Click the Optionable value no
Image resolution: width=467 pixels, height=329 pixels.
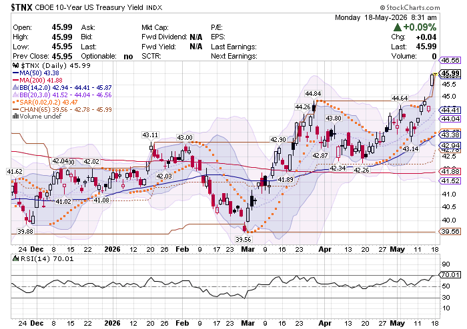[x=128, y=57]
